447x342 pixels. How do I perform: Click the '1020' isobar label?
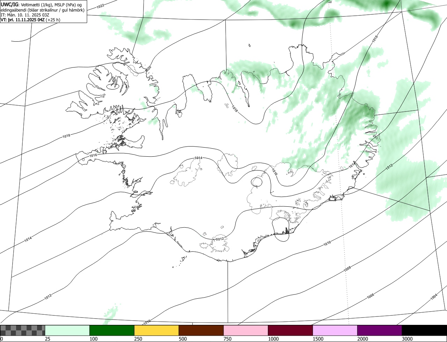tap(148, 68)
